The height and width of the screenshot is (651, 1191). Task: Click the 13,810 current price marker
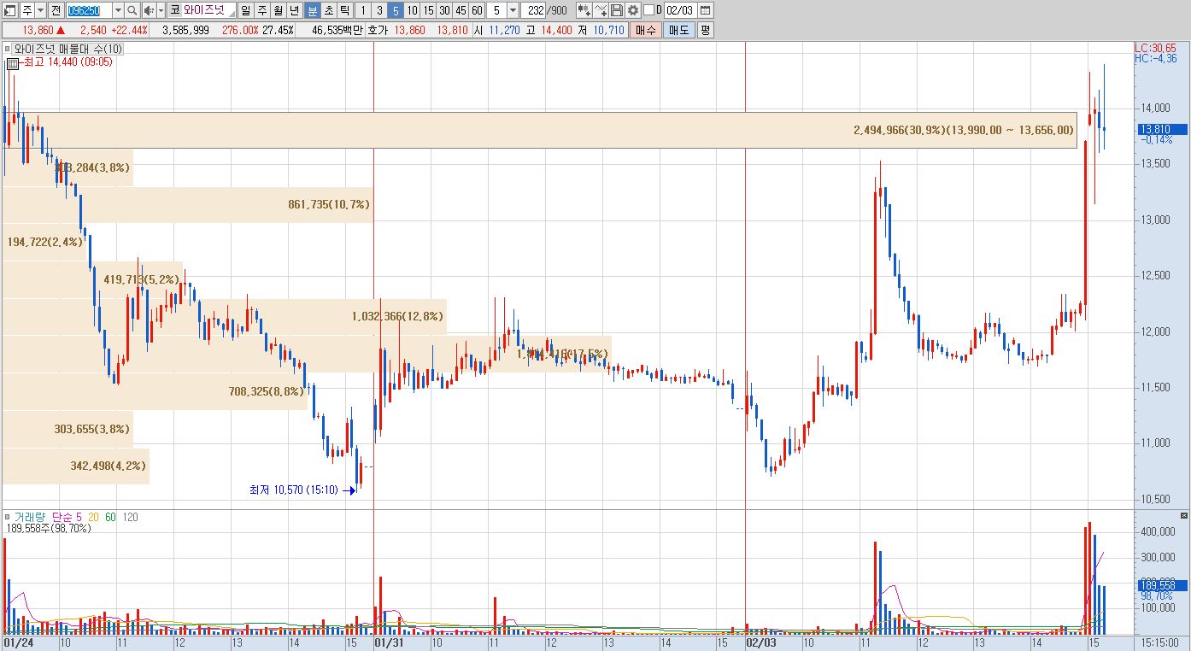[x=1161, y=129]
